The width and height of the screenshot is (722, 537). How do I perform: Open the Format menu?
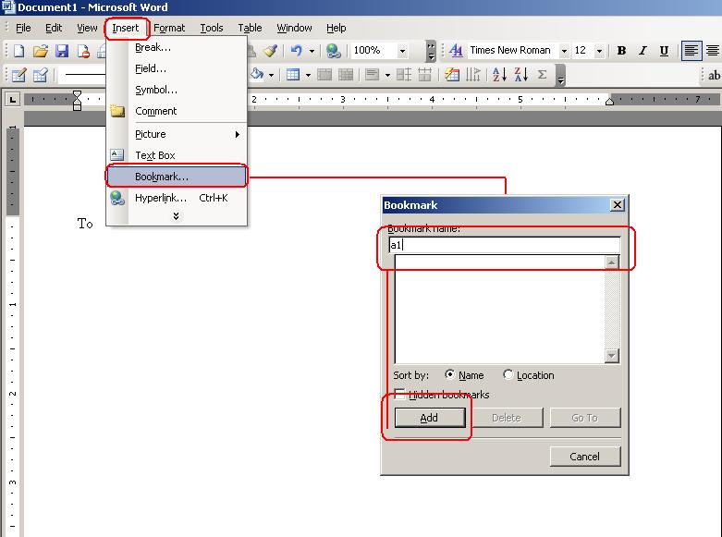point(169,28)
